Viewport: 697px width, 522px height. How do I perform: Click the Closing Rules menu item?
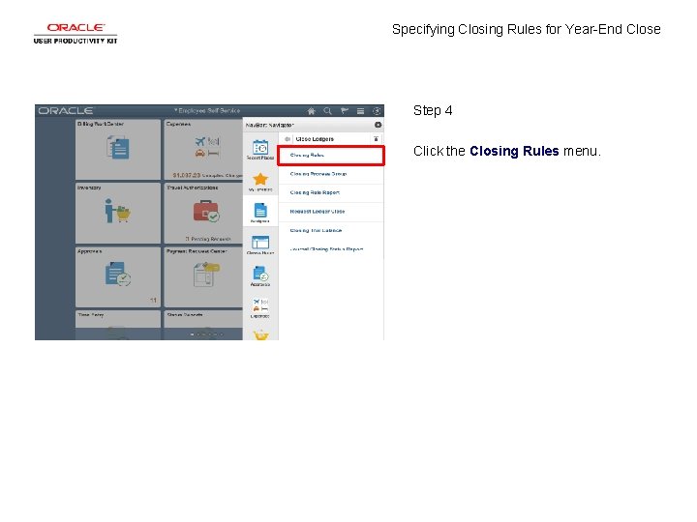(x=331, y=156)
